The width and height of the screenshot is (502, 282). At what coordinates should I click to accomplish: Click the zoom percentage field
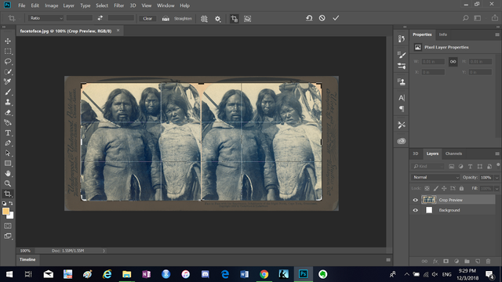click(x=25, y=251)
